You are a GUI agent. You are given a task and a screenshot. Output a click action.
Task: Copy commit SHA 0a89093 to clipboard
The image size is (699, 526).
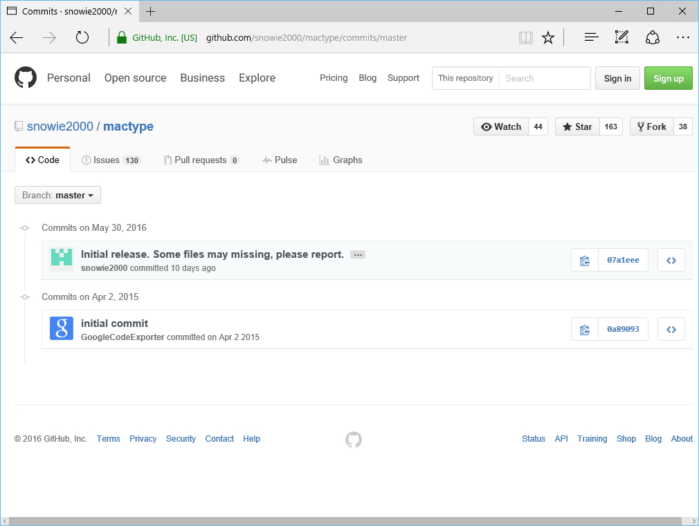coord(585,330)
